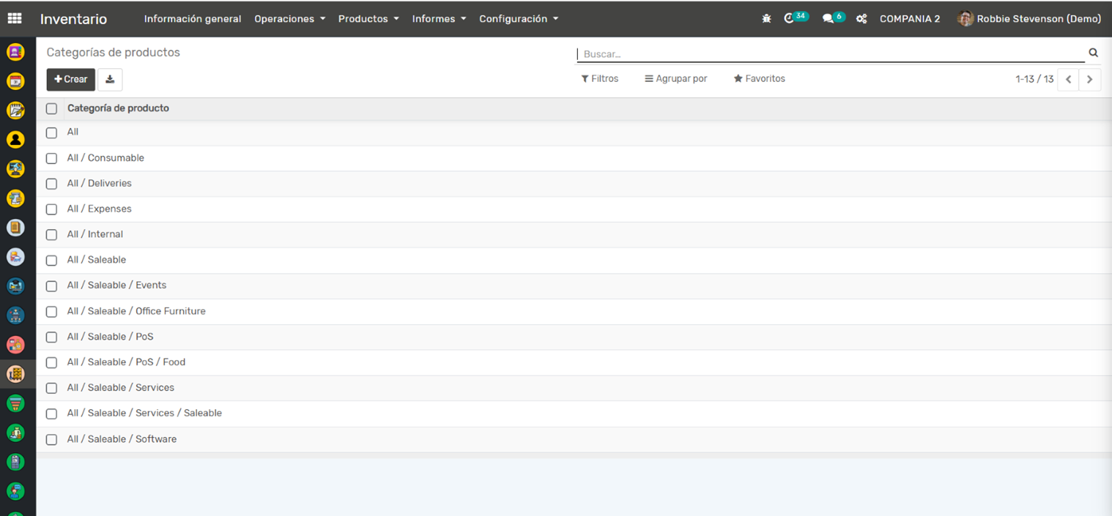Go to next page arrow

tap(1089, 79)
